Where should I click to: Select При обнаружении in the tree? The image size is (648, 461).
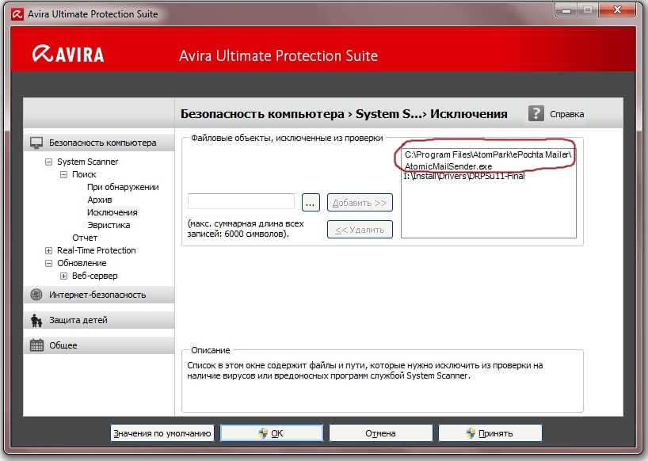coord(123,187)
